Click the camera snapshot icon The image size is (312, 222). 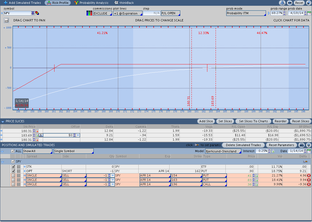[302, 145]
